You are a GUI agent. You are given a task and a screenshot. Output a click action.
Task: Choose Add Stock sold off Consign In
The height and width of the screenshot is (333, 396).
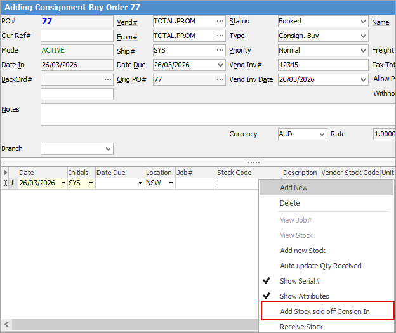tap(324, 311)
